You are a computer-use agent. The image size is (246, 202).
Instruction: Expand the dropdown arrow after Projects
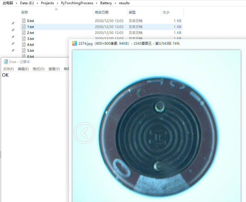coord(57,3)
